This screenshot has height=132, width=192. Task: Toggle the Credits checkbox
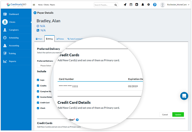(x=38, y=86)
